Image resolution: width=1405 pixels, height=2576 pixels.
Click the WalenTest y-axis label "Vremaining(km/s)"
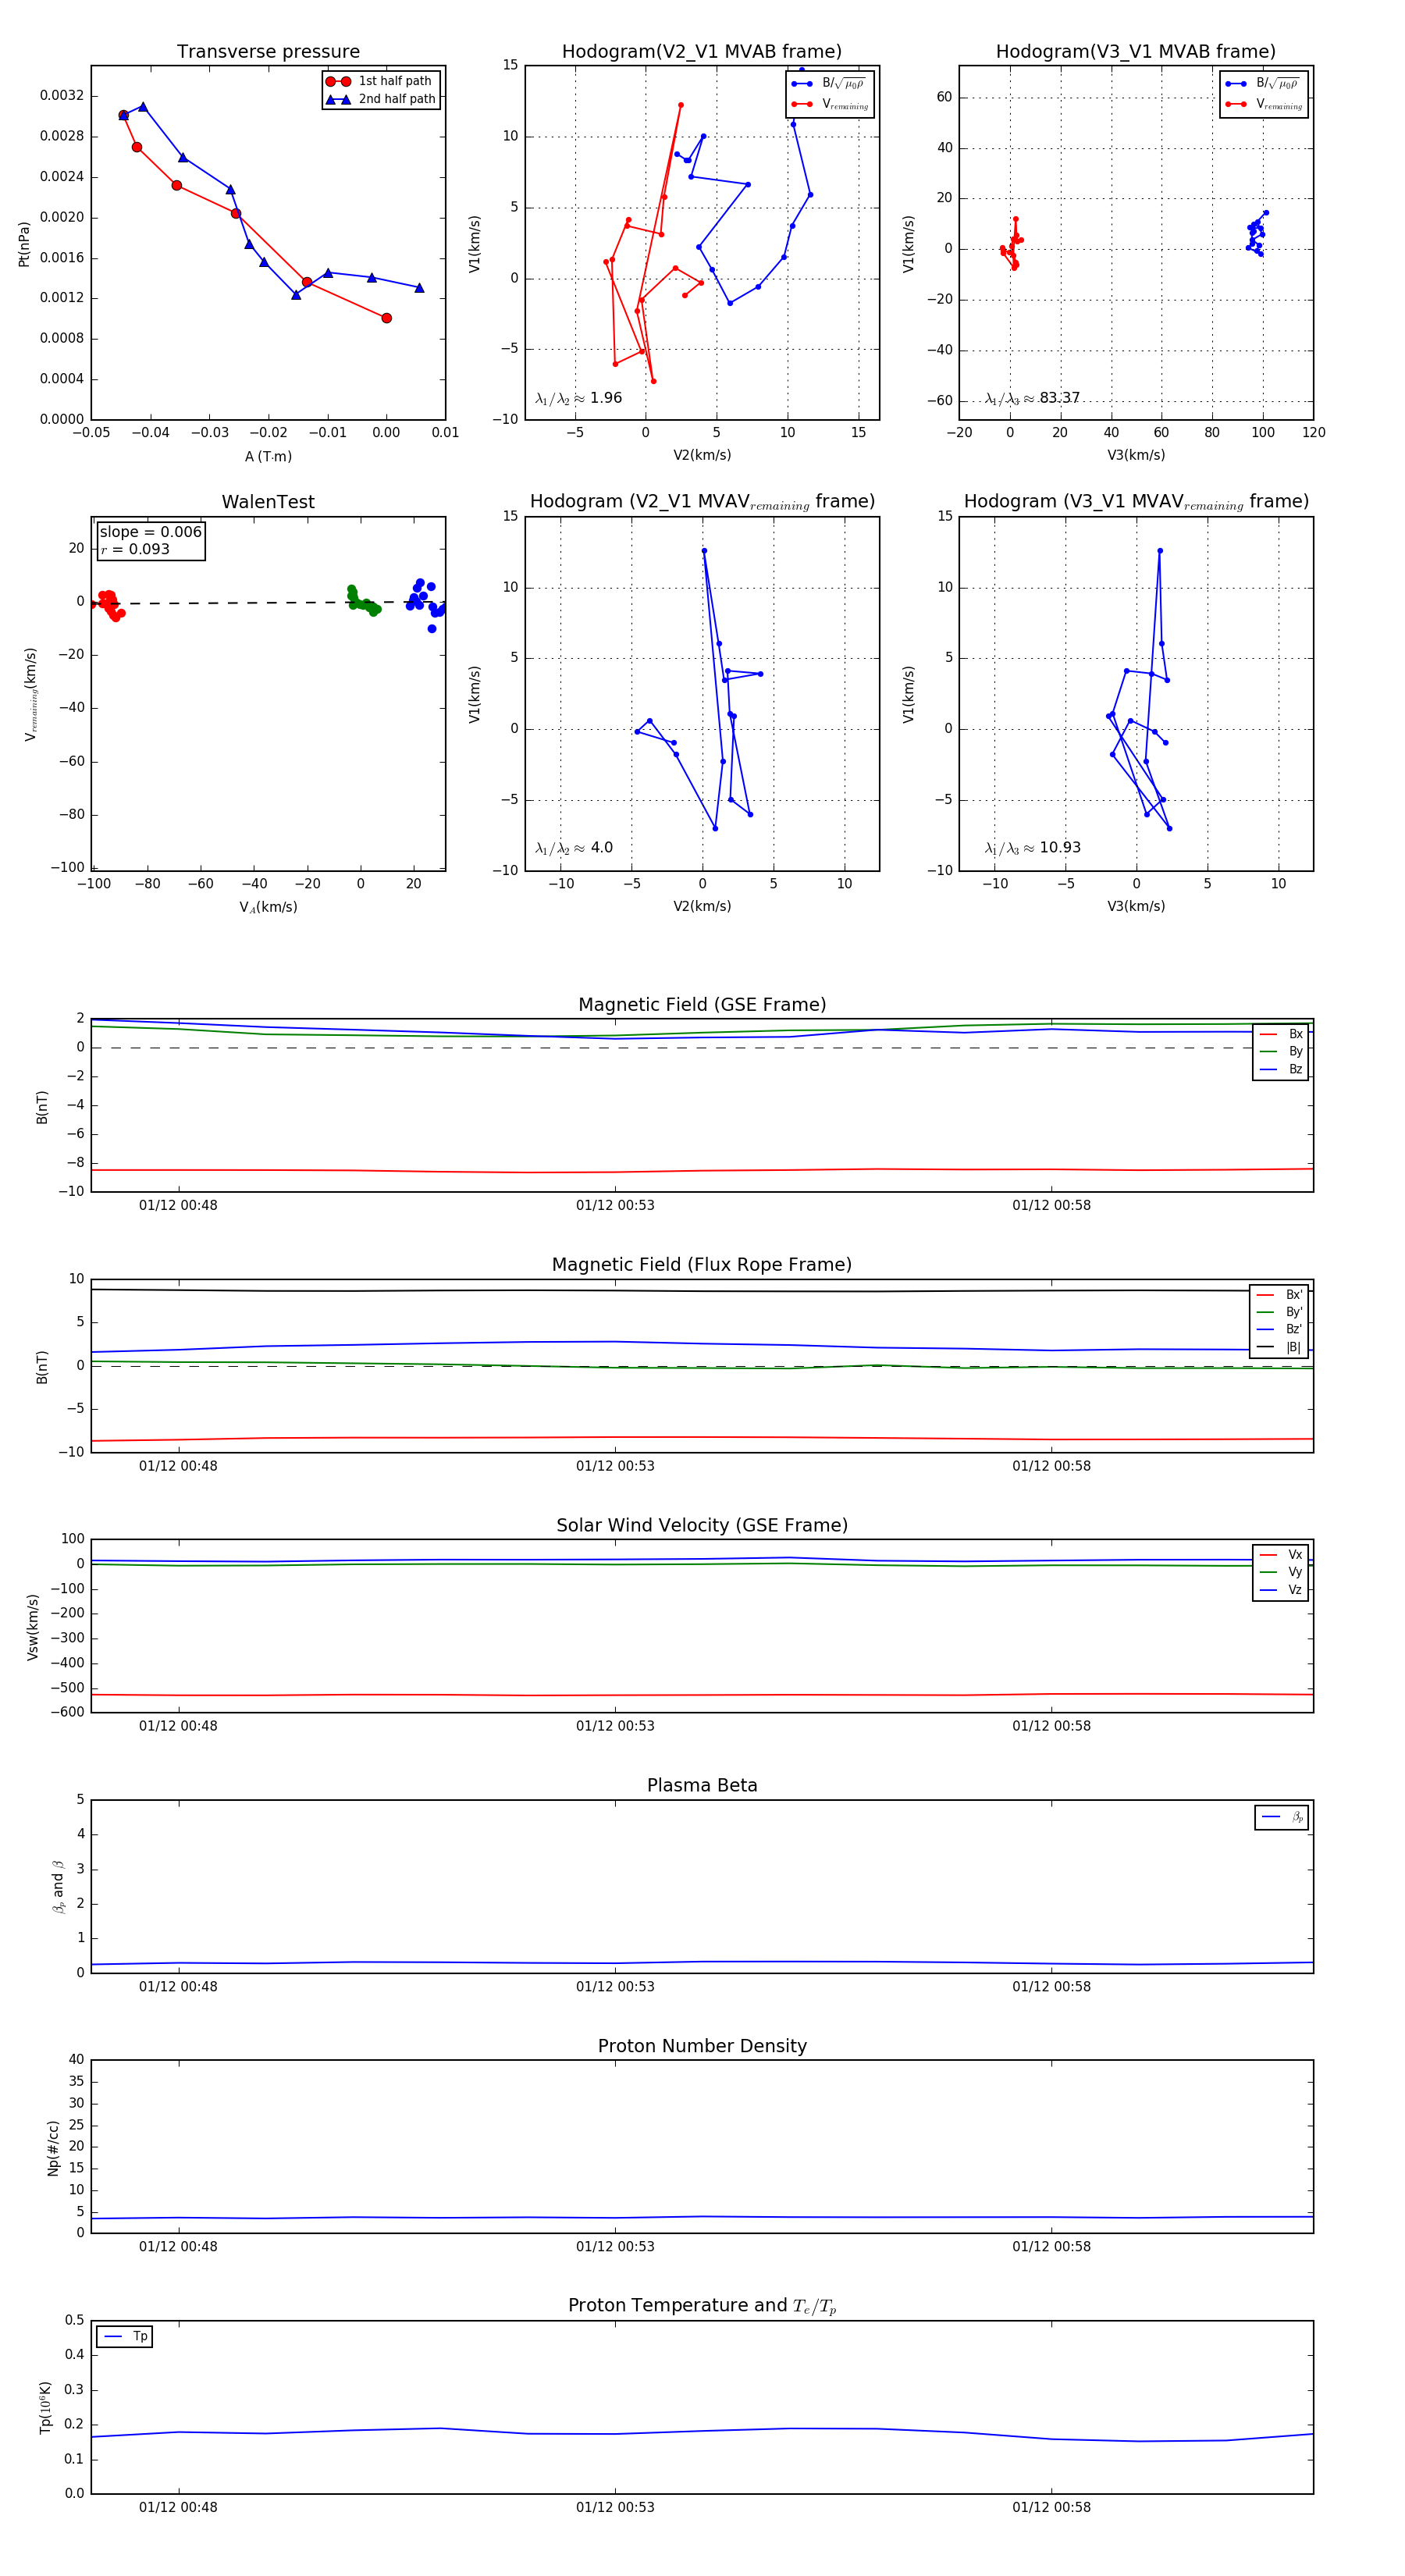31,694
